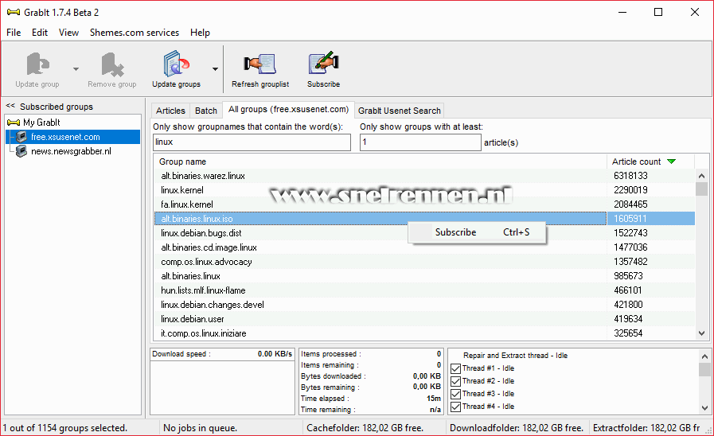
Task: Click the green sort arrow in Article count
Action: 671,162
